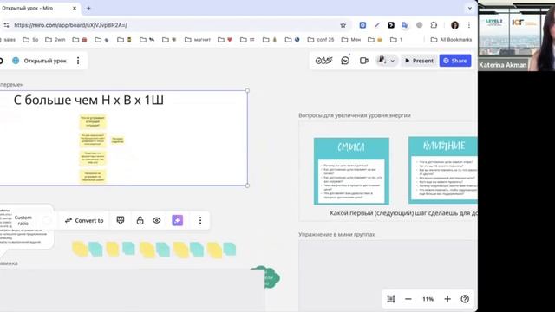Select the ВЛИЯНИЕ question card
This screenshot has height=312, width=555.
443,170
